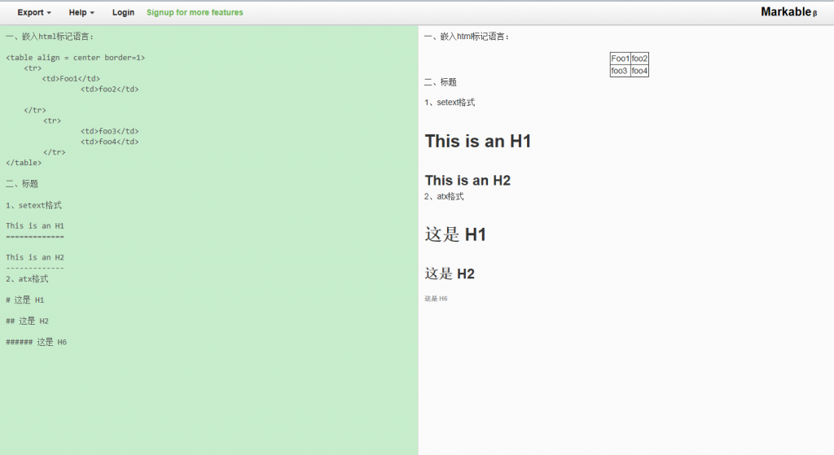Click rendered 'This is an H2' heading
The width and height of the screenshot is (834, 455).
click(467, 181)
